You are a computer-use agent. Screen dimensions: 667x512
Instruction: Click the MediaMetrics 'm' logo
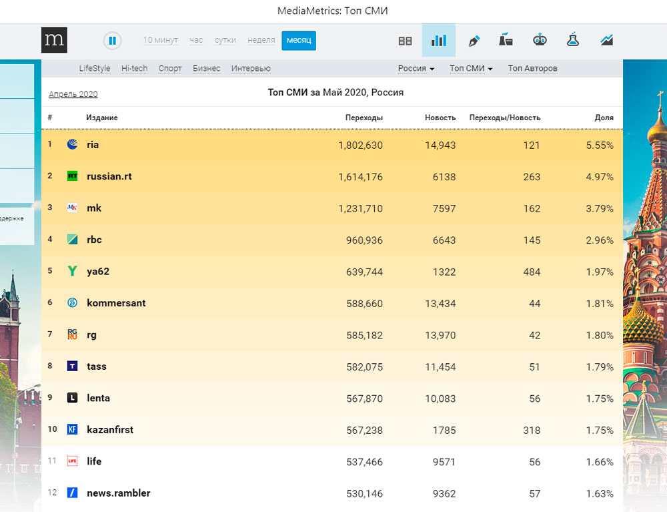pos(53,40)
